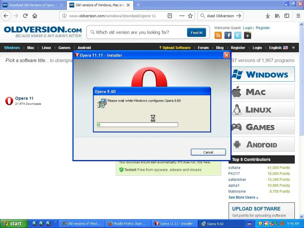
Task: Click the yellow security shield tray icon
Action: click(260, 224)
